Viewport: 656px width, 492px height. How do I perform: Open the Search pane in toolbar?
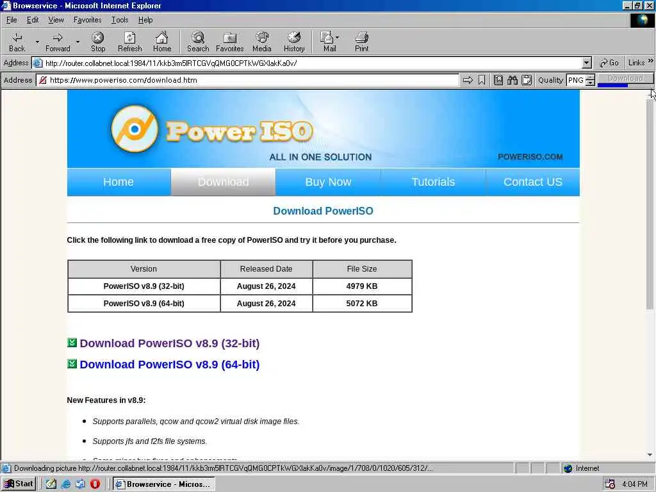coord(198,42)
